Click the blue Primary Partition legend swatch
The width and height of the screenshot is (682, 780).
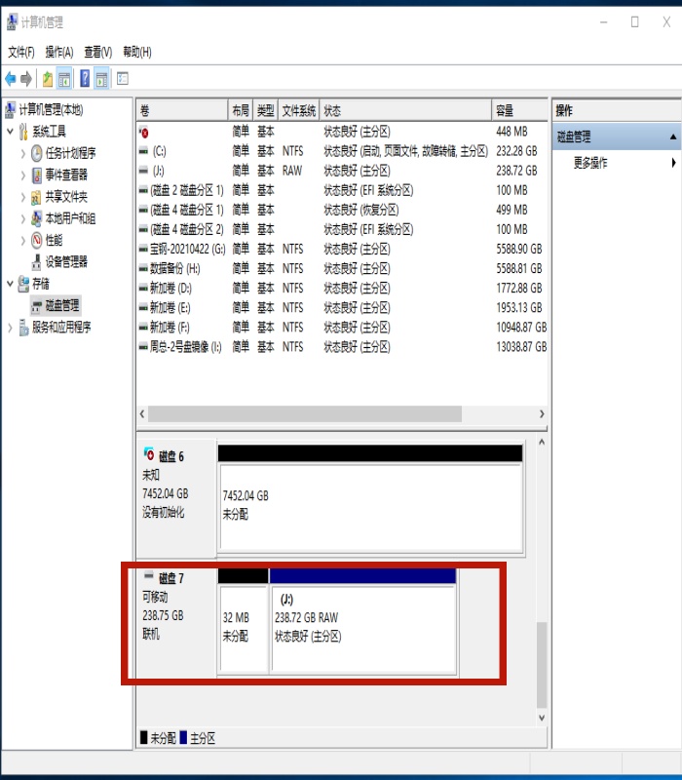[x=183, y=737]
